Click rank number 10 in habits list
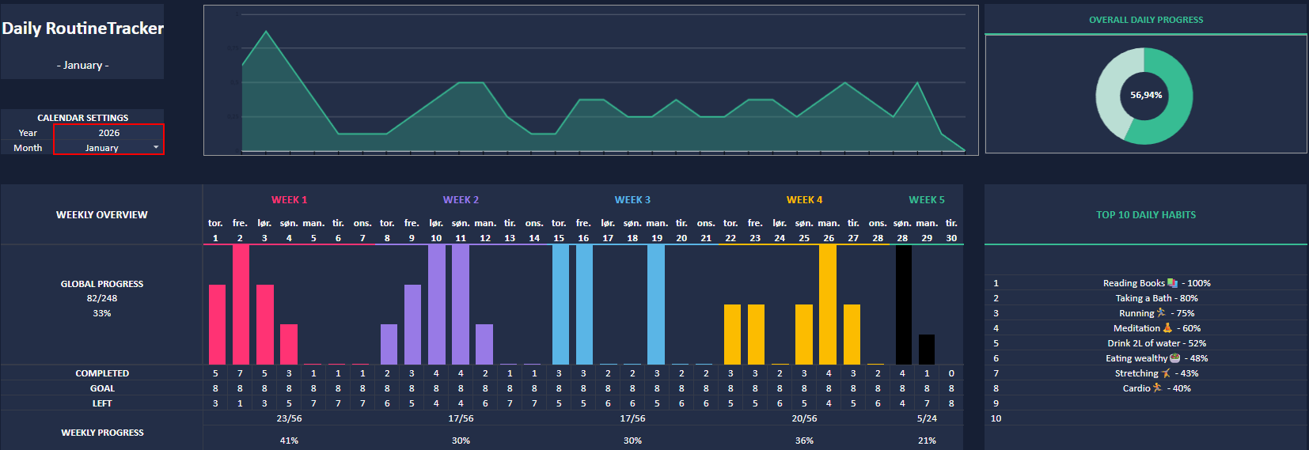Viewport: 1309px width, 450px height. pyautogui.click(x=996, y=418)
